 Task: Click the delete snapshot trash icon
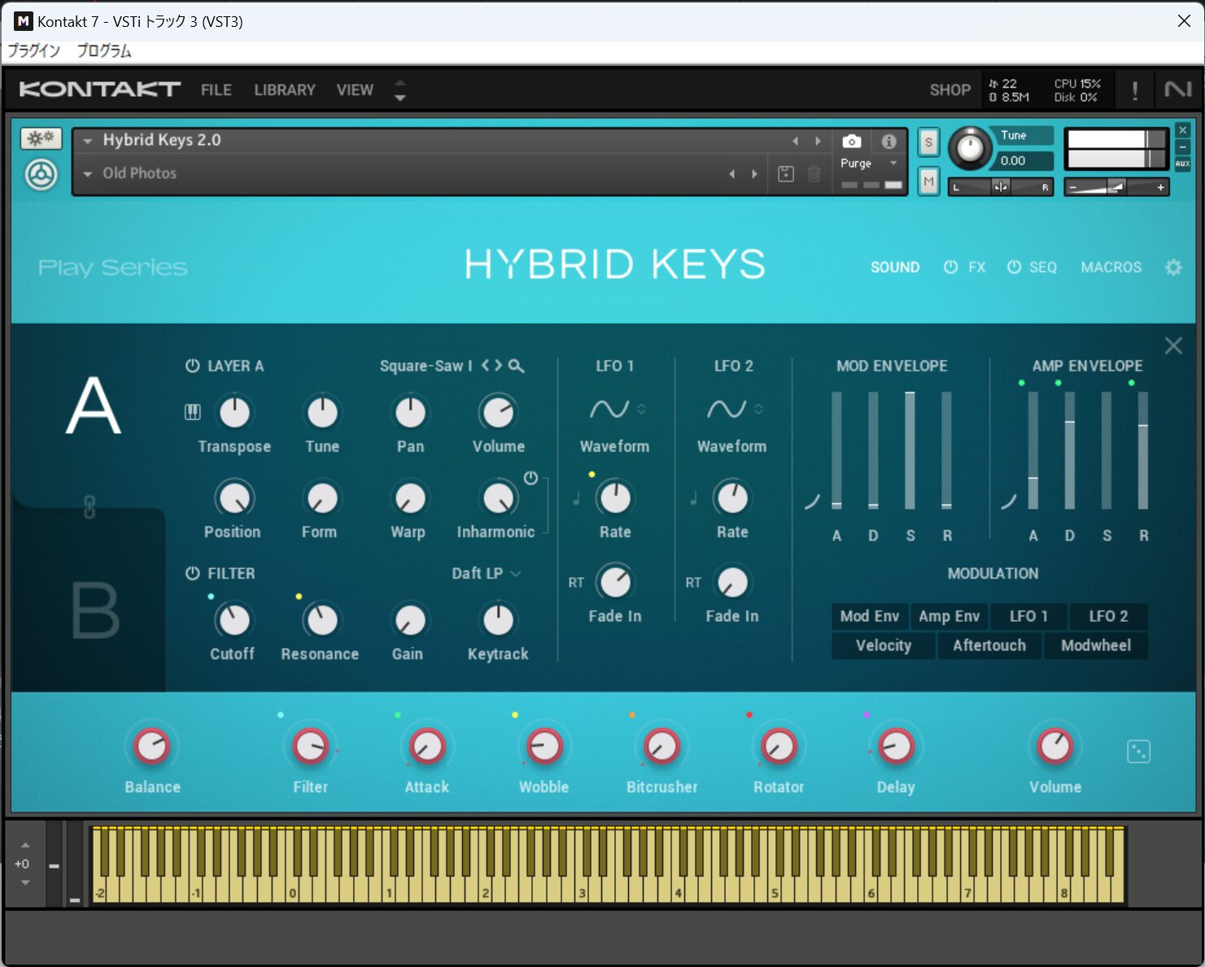click(814, 173)
